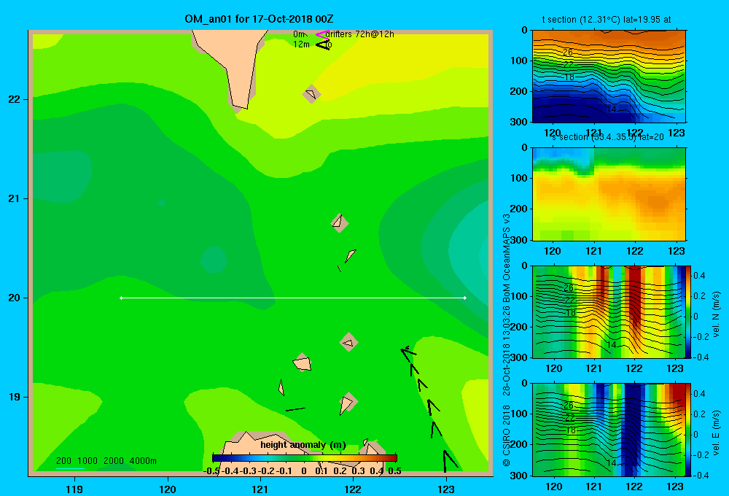The image size is (729, 496).
Task: Select the island near 19.5N 122E
Action: [348, 342]
